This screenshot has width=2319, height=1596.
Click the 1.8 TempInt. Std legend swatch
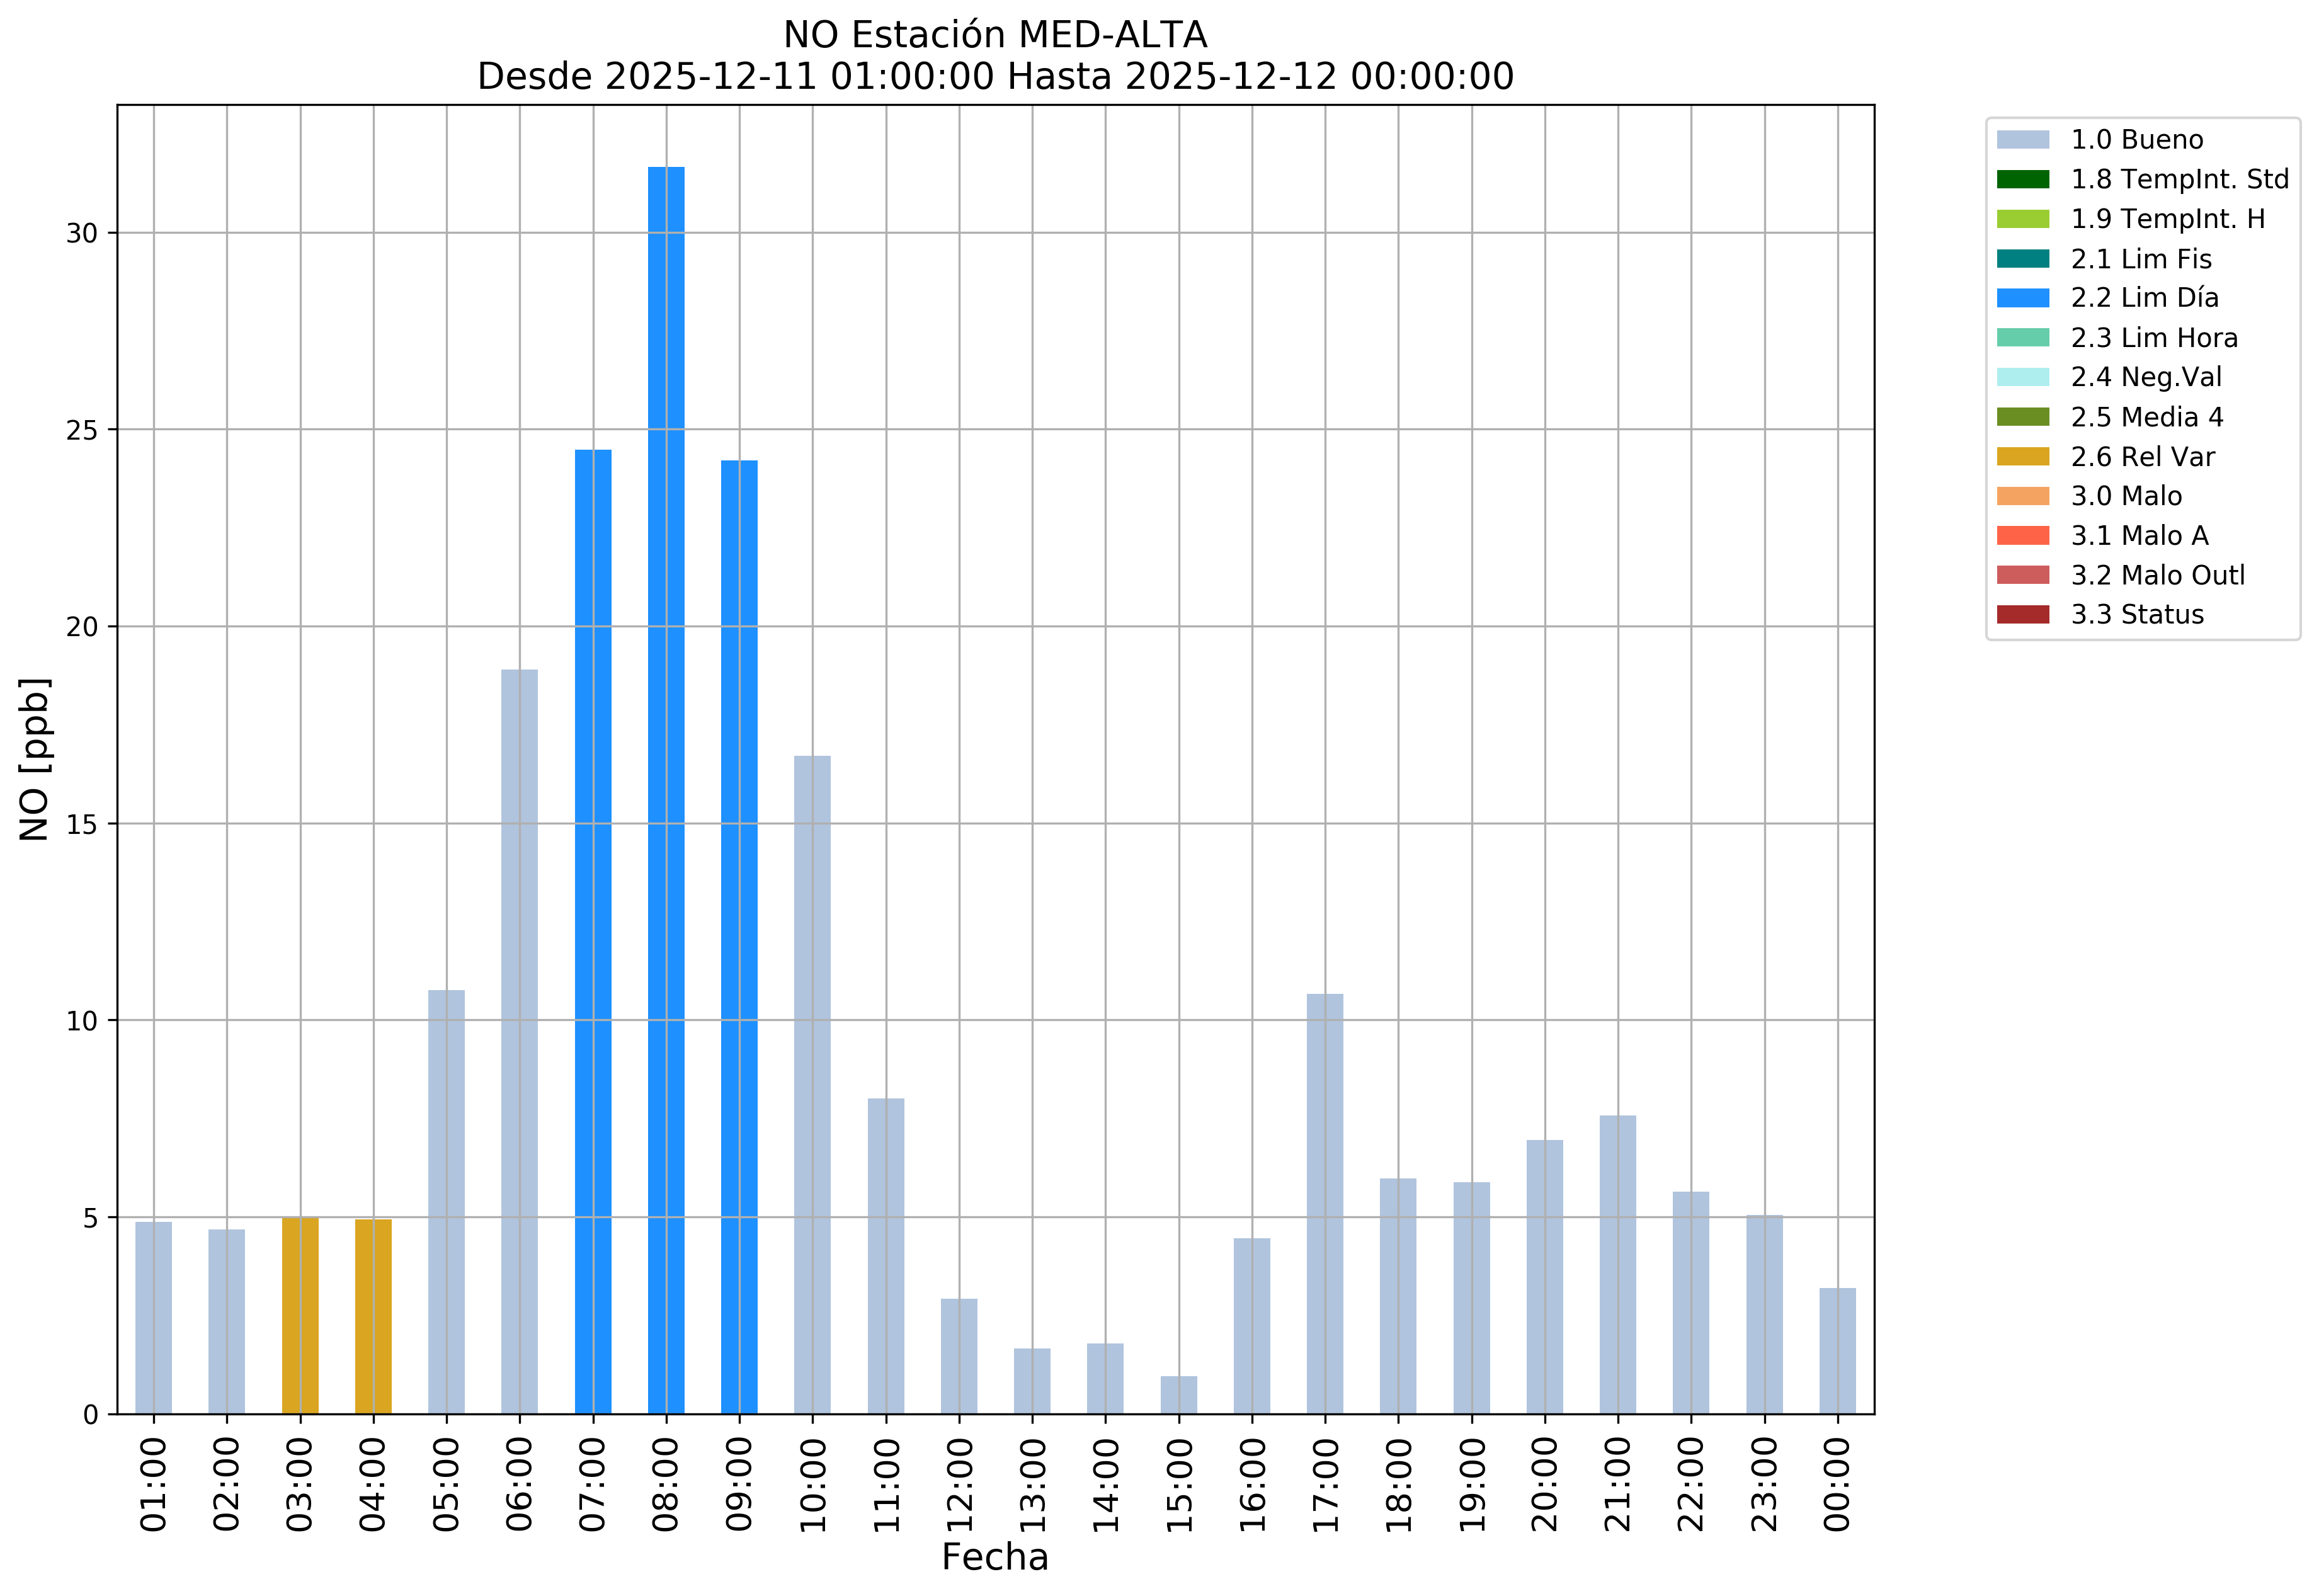[2022, 180]
